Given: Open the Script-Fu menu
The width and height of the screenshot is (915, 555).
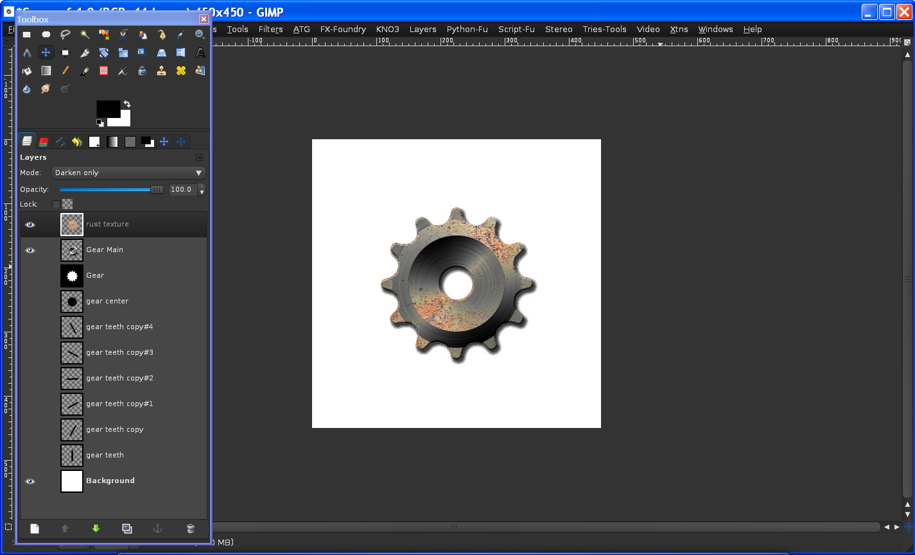Looking at the screenshot, I should tap(516, 29).
